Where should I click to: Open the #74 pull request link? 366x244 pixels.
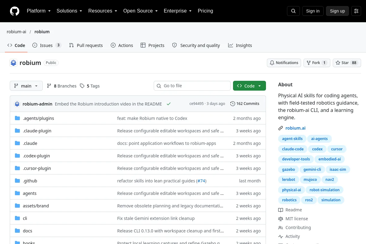pos(201,181)
